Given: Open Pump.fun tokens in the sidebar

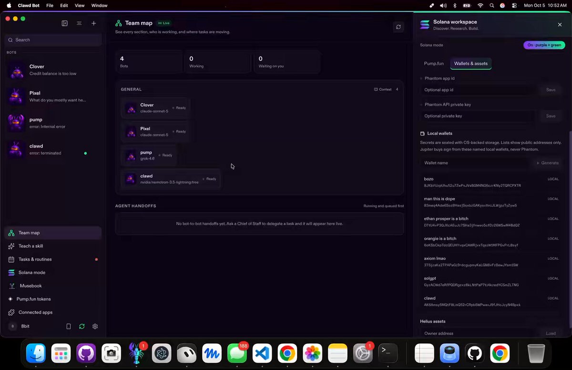Looking at the screenshot, I should click(x=53, y=299).
